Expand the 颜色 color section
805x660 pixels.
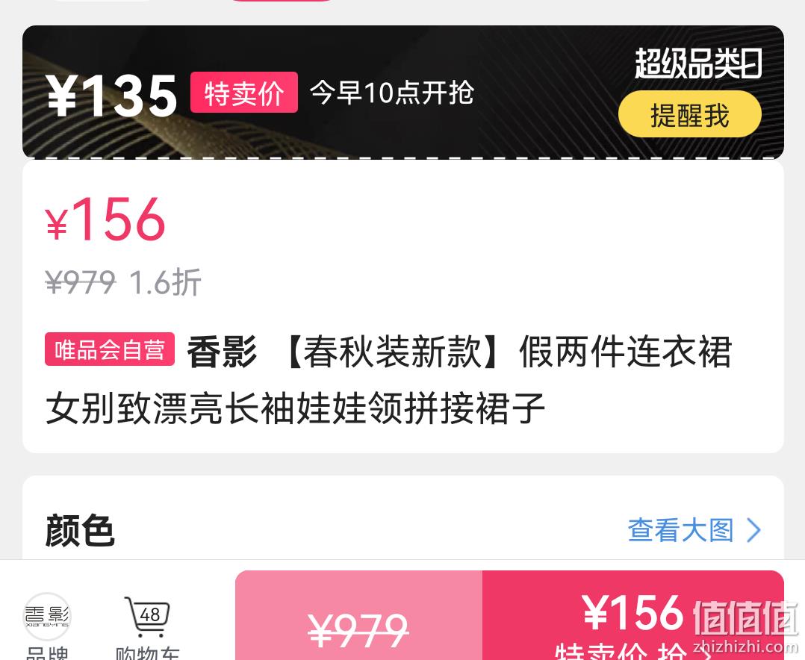point(80,530)
